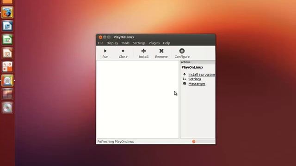Open LibreOffice Impress from the launcher
The image size is (296, 166).
(x=7, y=53)
